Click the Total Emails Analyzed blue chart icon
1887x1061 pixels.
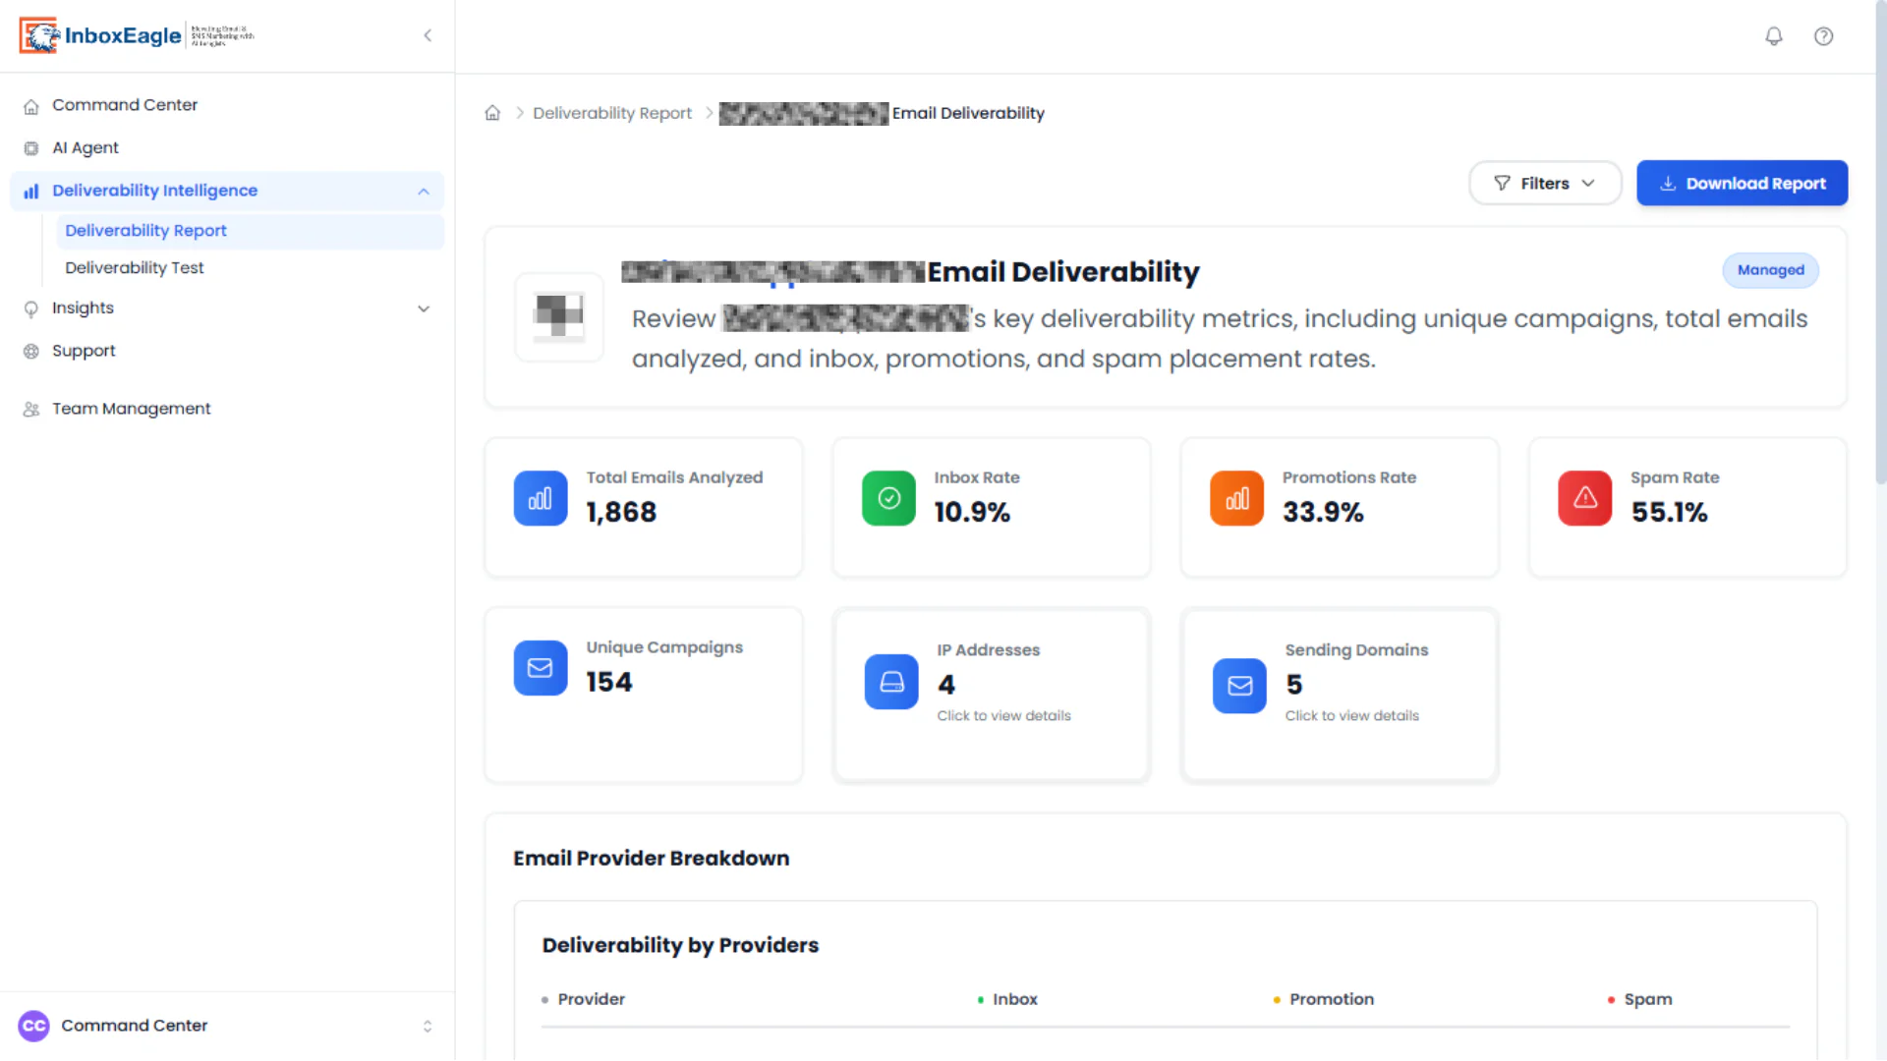pos(541,498)
